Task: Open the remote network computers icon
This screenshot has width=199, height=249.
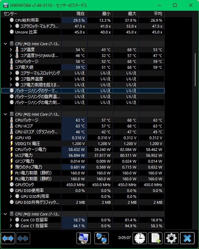Action: [102, 238]
